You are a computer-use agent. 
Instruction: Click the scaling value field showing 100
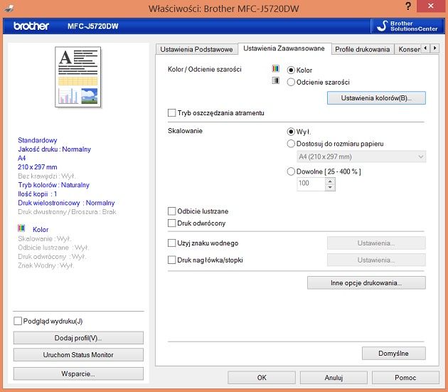click(x=311, y=184)
